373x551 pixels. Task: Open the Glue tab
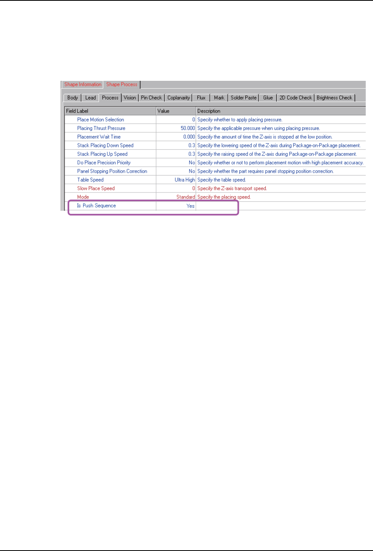click(x=268, y=98)
